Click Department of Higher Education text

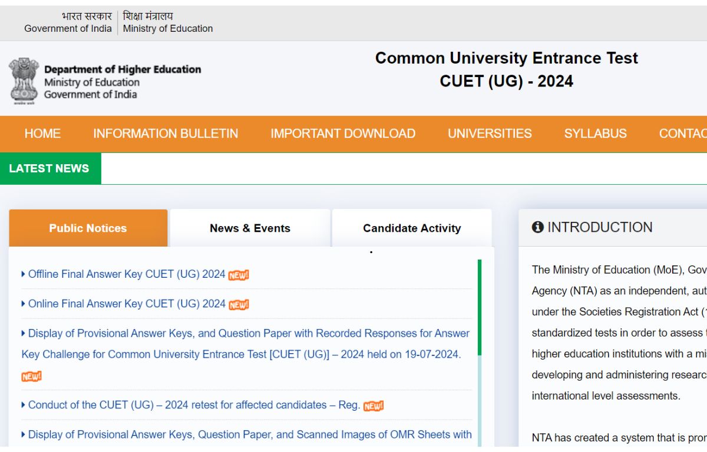click(123, 69)
